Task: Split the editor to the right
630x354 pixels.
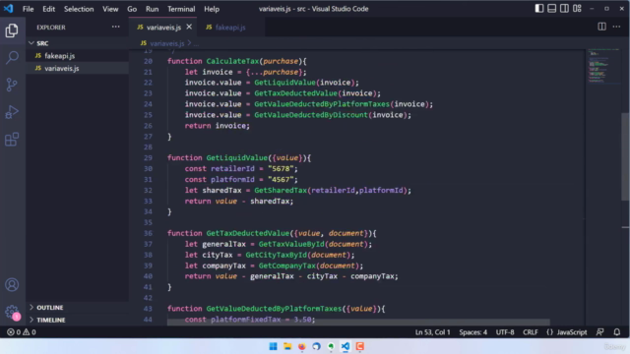Action: [601, 27]
